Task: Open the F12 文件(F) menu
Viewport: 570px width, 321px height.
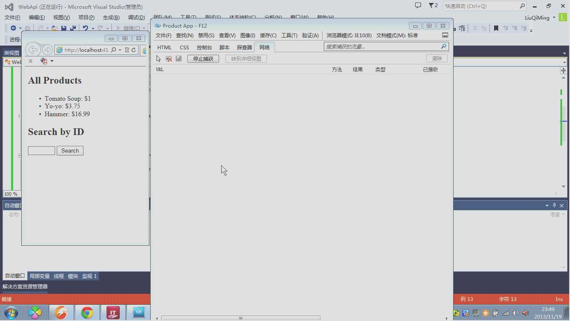Action: pyautogui.click(x=164, y=36)
